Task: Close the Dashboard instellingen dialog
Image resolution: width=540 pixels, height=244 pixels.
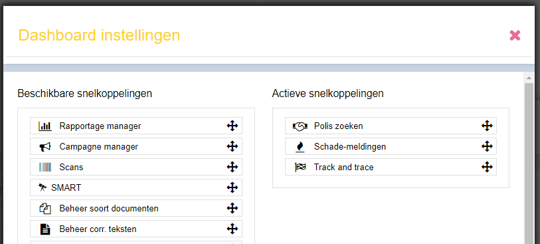Action: click(515, 35)
